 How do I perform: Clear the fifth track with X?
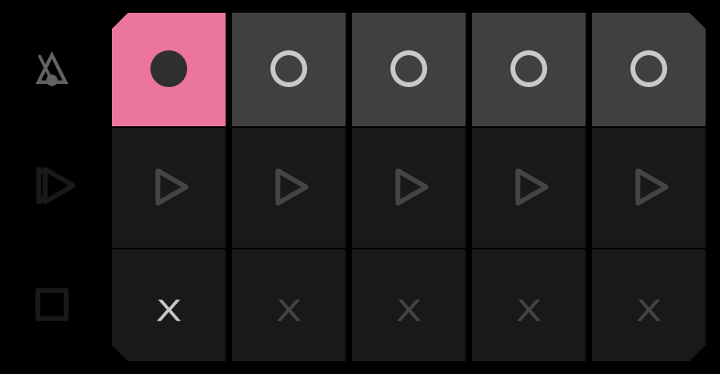pyautogui.click(x=649, y=305)
